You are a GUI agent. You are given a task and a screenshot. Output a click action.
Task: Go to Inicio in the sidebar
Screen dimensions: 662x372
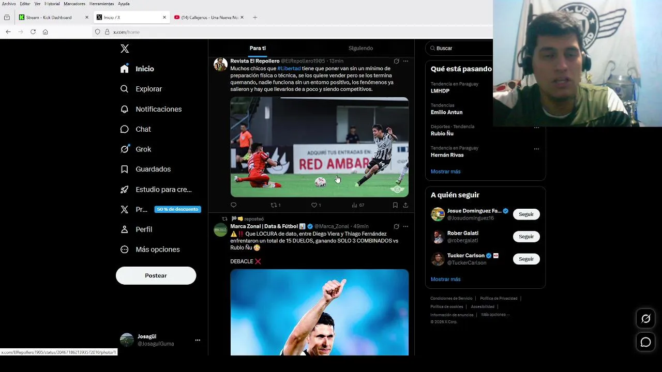138,69
